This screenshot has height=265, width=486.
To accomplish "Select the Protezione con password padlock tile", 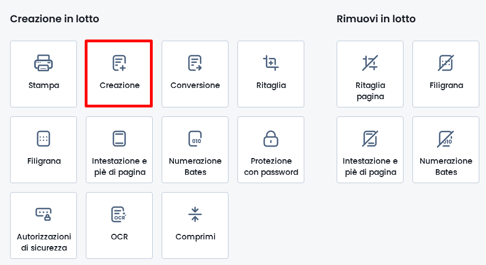I will [x=271, y=150].
